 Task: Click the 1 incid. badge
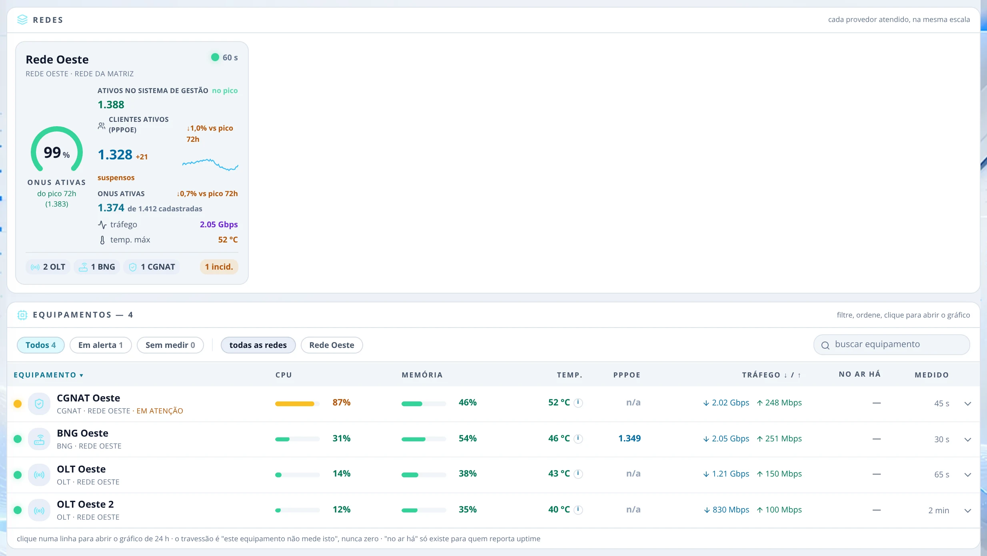pos(219,267)
